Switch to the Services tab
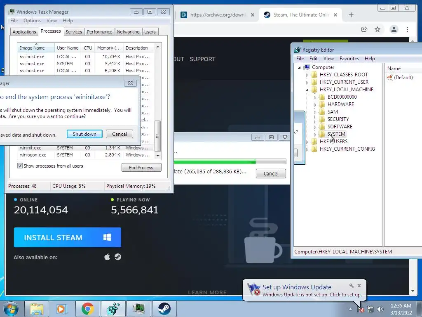The image size is (422, 317). pos(74,32)
